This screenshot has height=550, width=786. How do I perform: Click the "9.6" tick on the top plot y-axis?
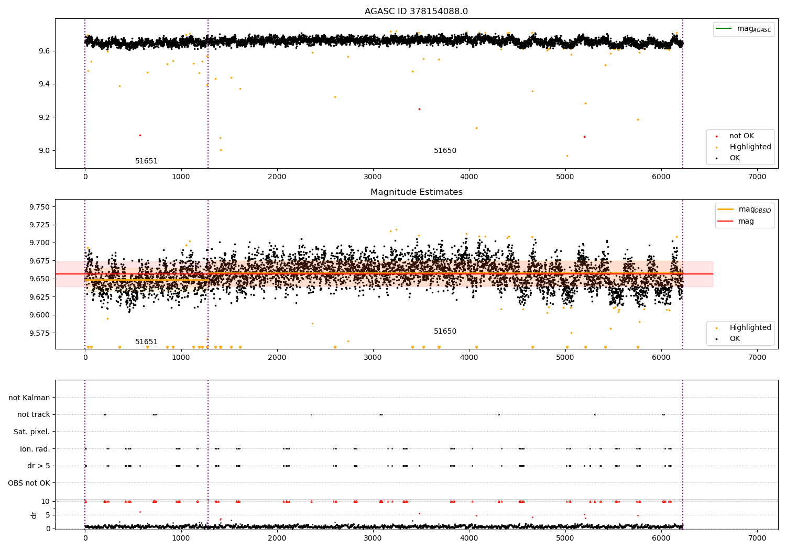click(x=43, y=51)
